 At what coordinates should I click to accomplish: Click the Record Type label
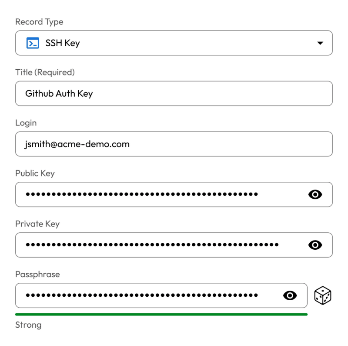(x=39, y=22)
